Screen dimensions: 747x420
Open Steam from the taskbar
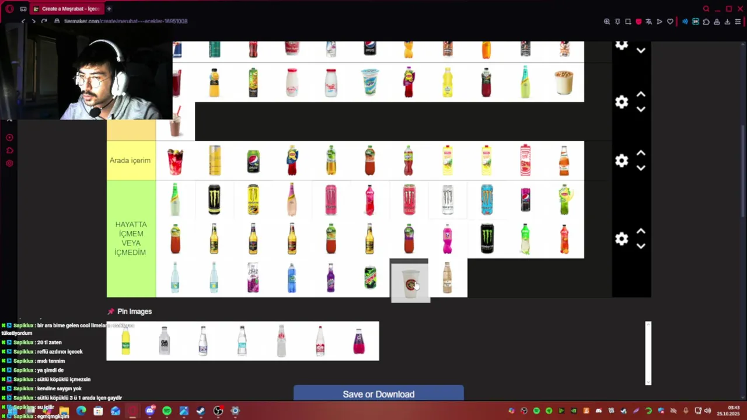(x=201, y=411)
